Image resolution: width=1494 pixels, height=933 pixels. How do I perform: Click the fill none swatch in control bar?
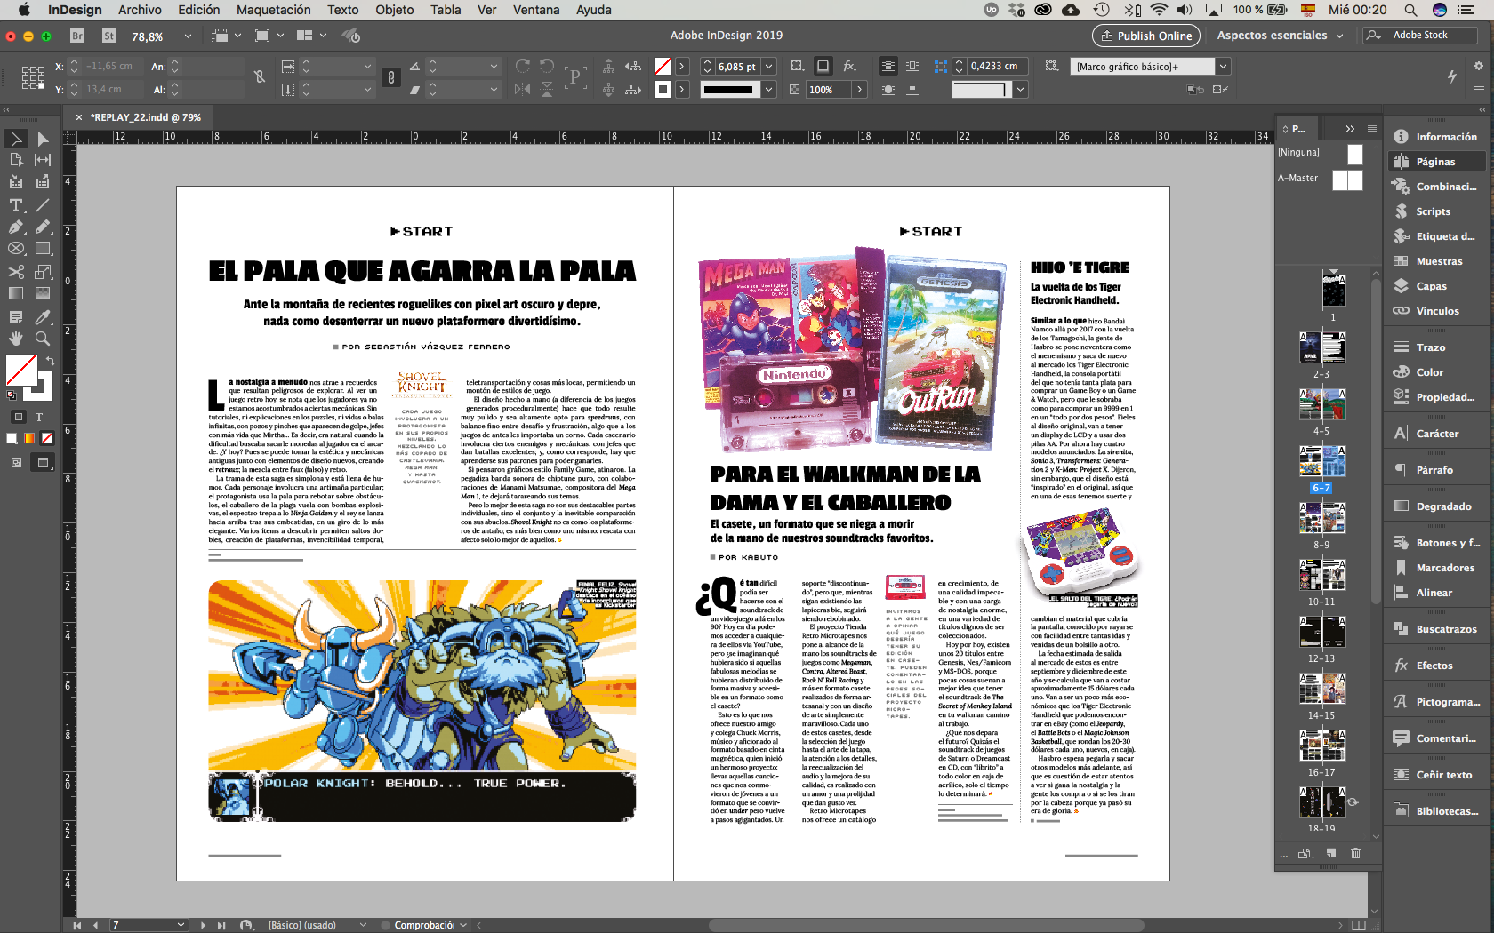[663, 67]
